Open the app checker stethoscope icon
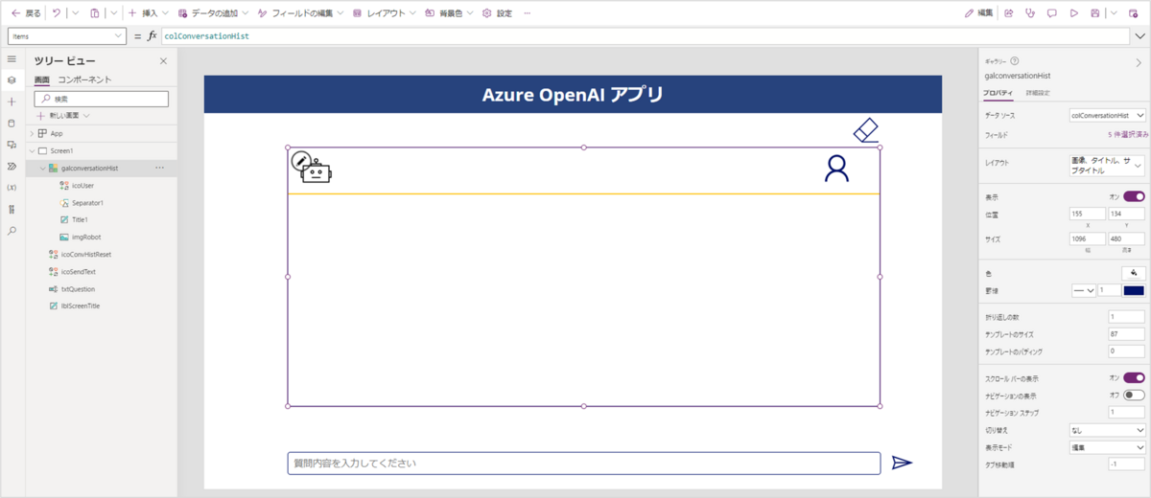 click(1030, 13)
